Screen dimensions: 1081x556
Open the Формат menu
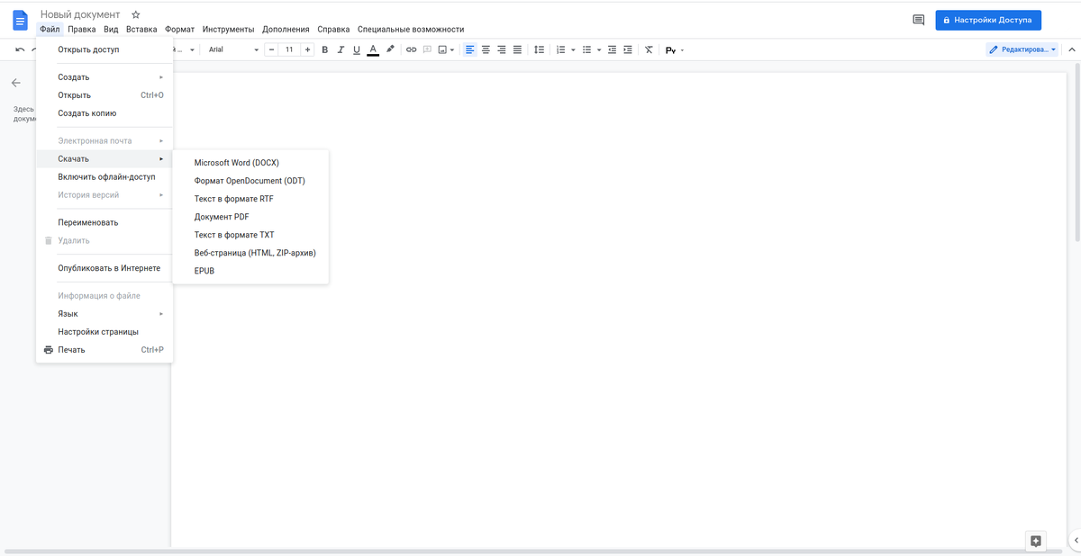pos(180,30)
